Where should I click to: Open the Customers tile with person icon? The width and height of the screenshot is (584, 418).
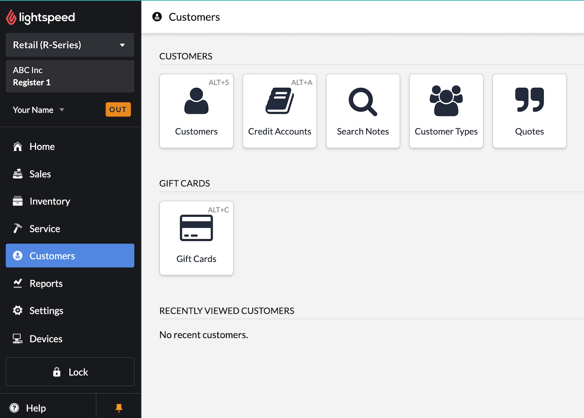coord(196,111)
